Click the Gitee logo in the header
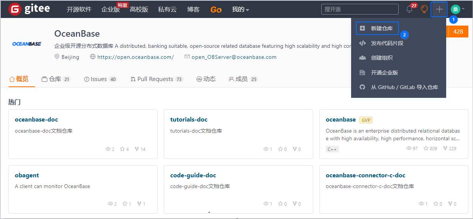The image size is (473, 219). coord(29,9)
